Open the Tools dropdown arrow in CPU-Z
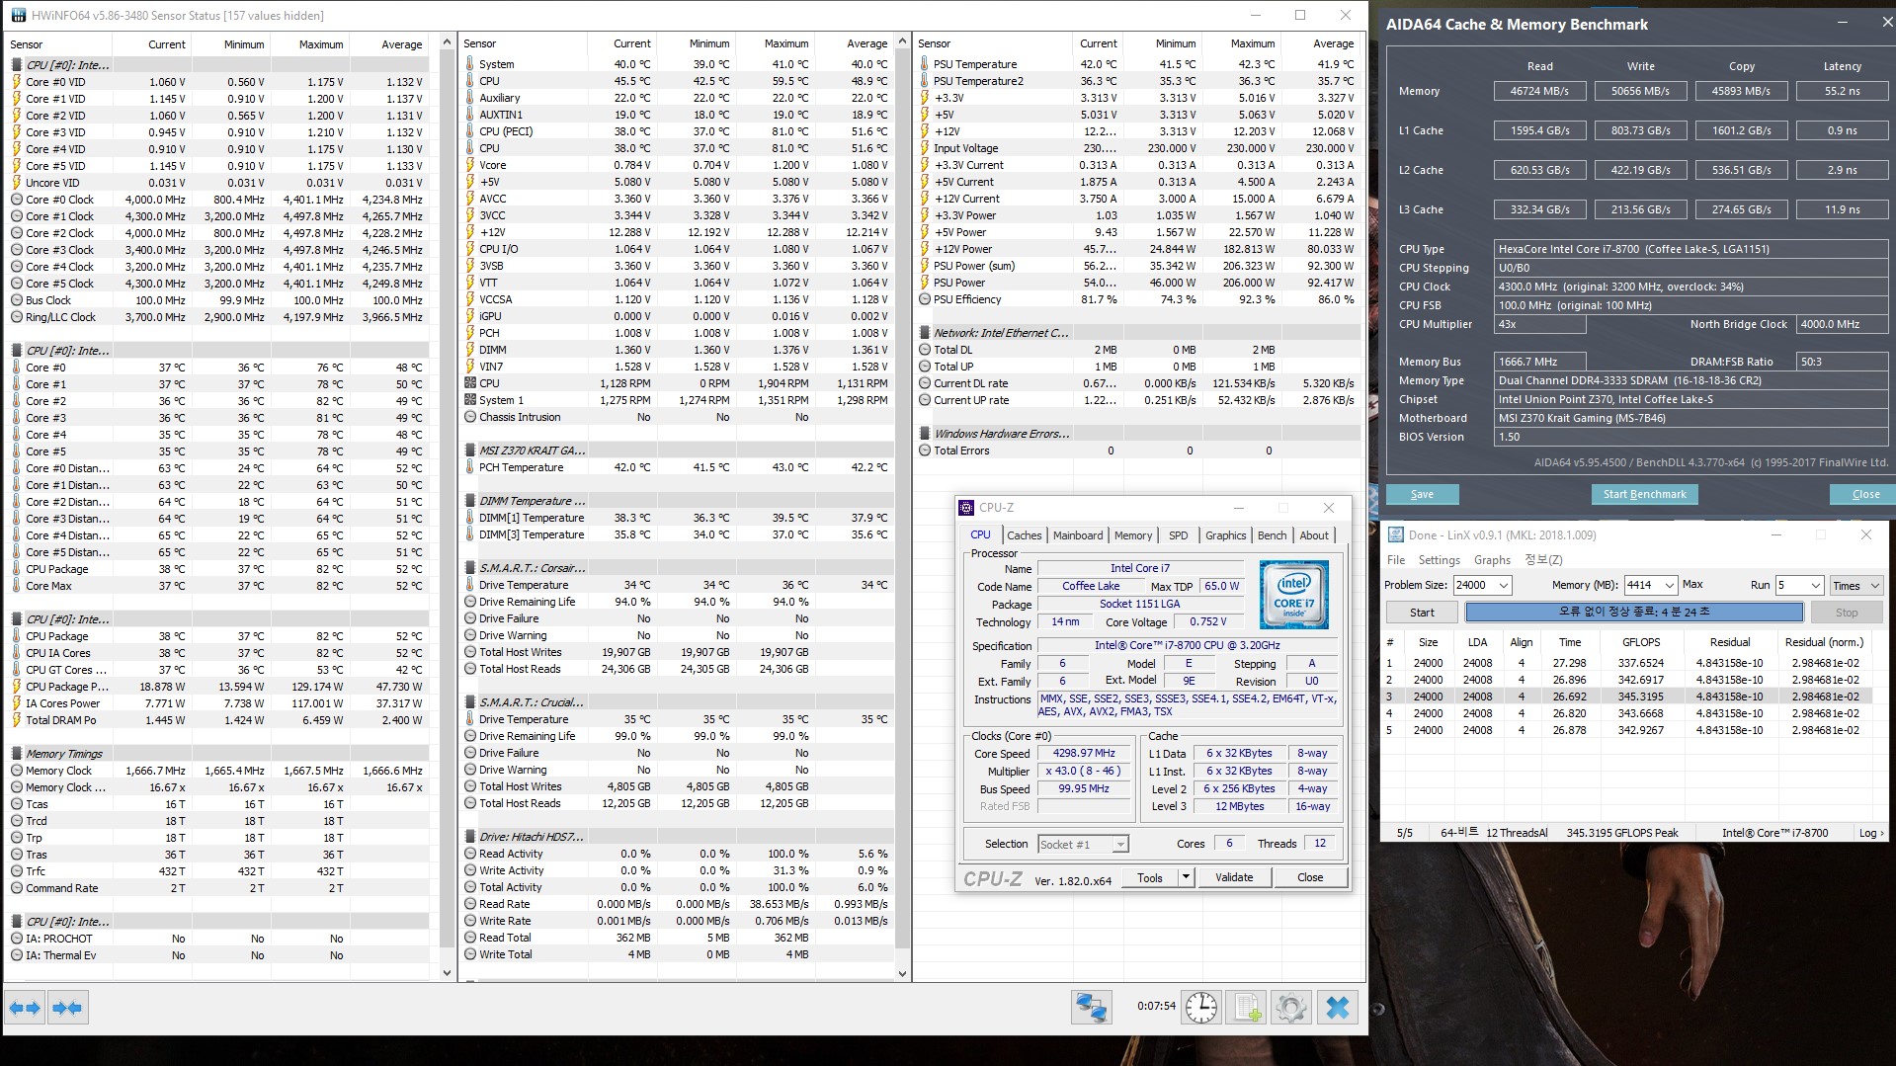 (1186, 877)
